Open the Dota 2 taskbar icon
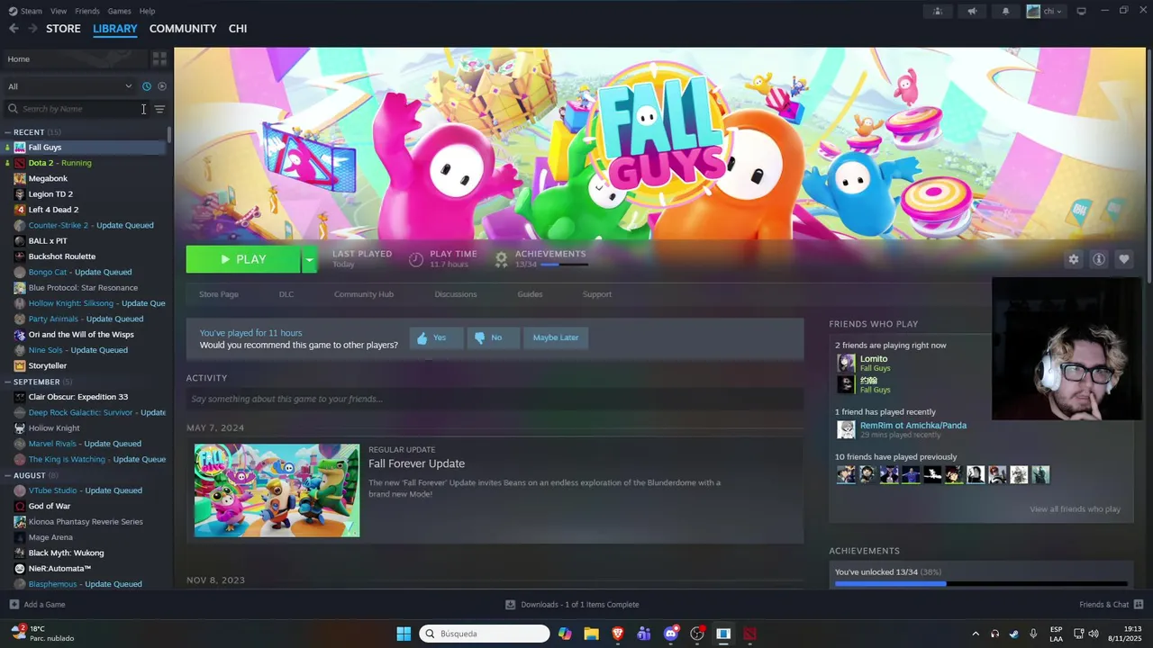This screenshot has height=648, width=1153. coord(749,634)
